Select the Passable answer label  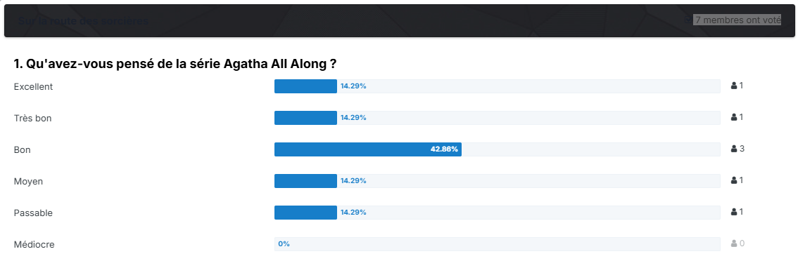tap(33, 213)
